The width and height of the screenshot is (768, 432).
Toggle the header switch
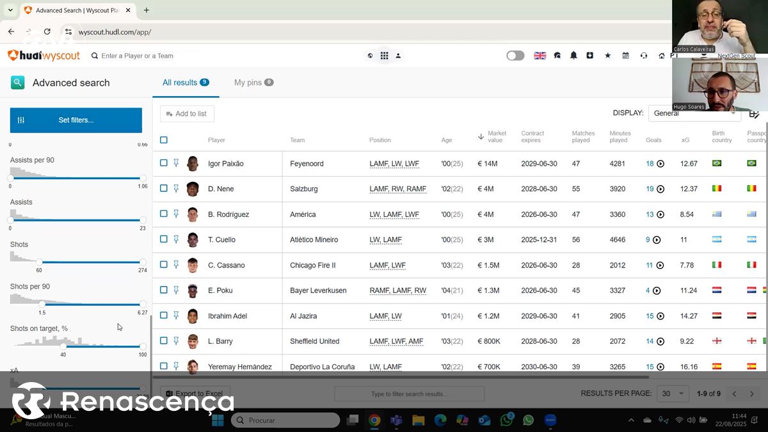(515, 56)
